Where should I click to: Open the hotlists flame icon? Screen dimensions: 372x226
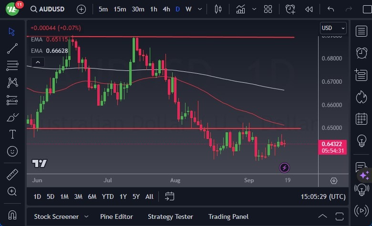361,97
